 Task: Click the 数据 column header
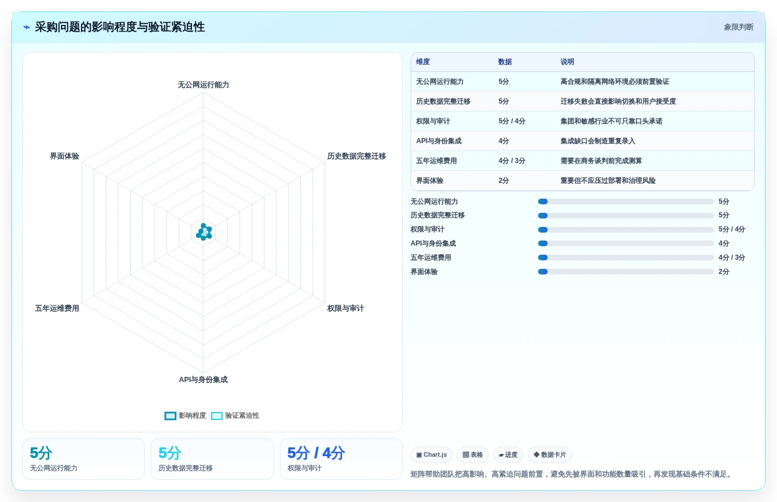(505, 62)
